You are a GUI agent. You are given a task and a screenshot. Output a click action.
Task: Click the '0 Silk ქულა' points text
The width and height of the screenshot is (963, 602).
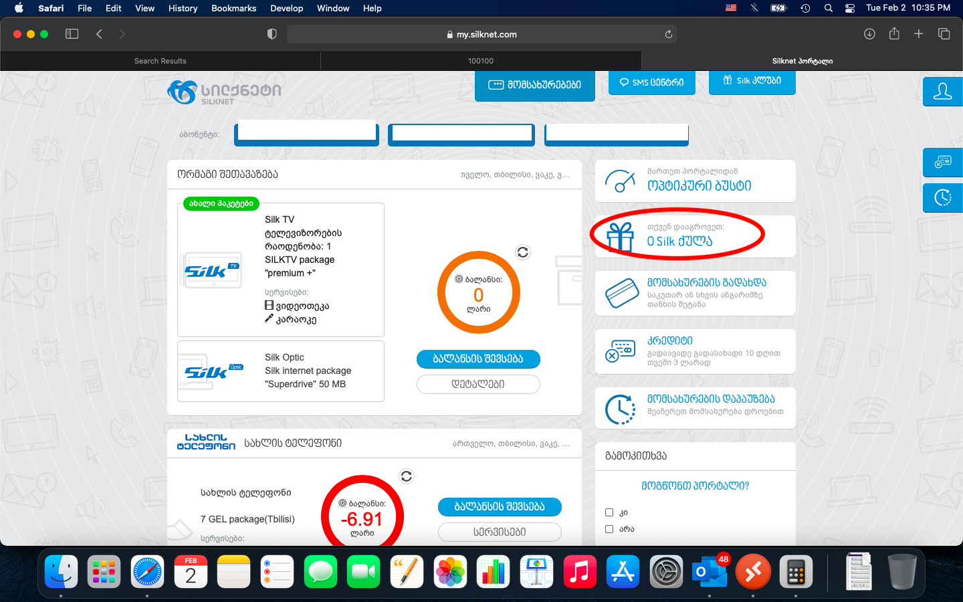click(679, 241)
